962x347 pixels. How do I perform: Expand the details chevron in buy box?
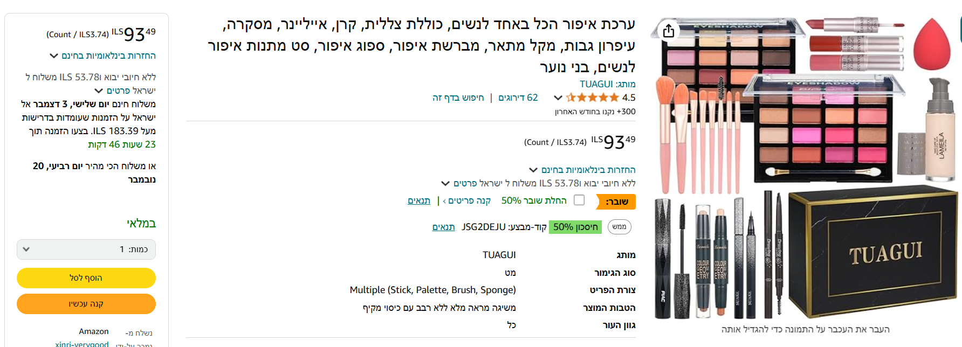(99, 91)
